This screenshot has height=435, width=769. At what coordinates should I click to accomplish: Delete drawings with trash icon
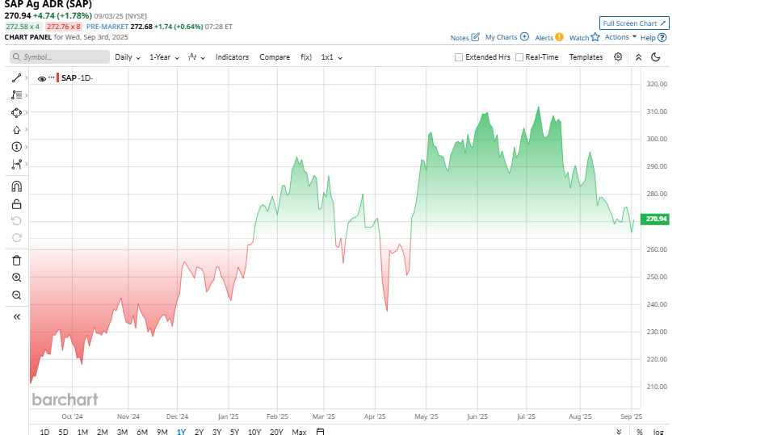[16, 260]
